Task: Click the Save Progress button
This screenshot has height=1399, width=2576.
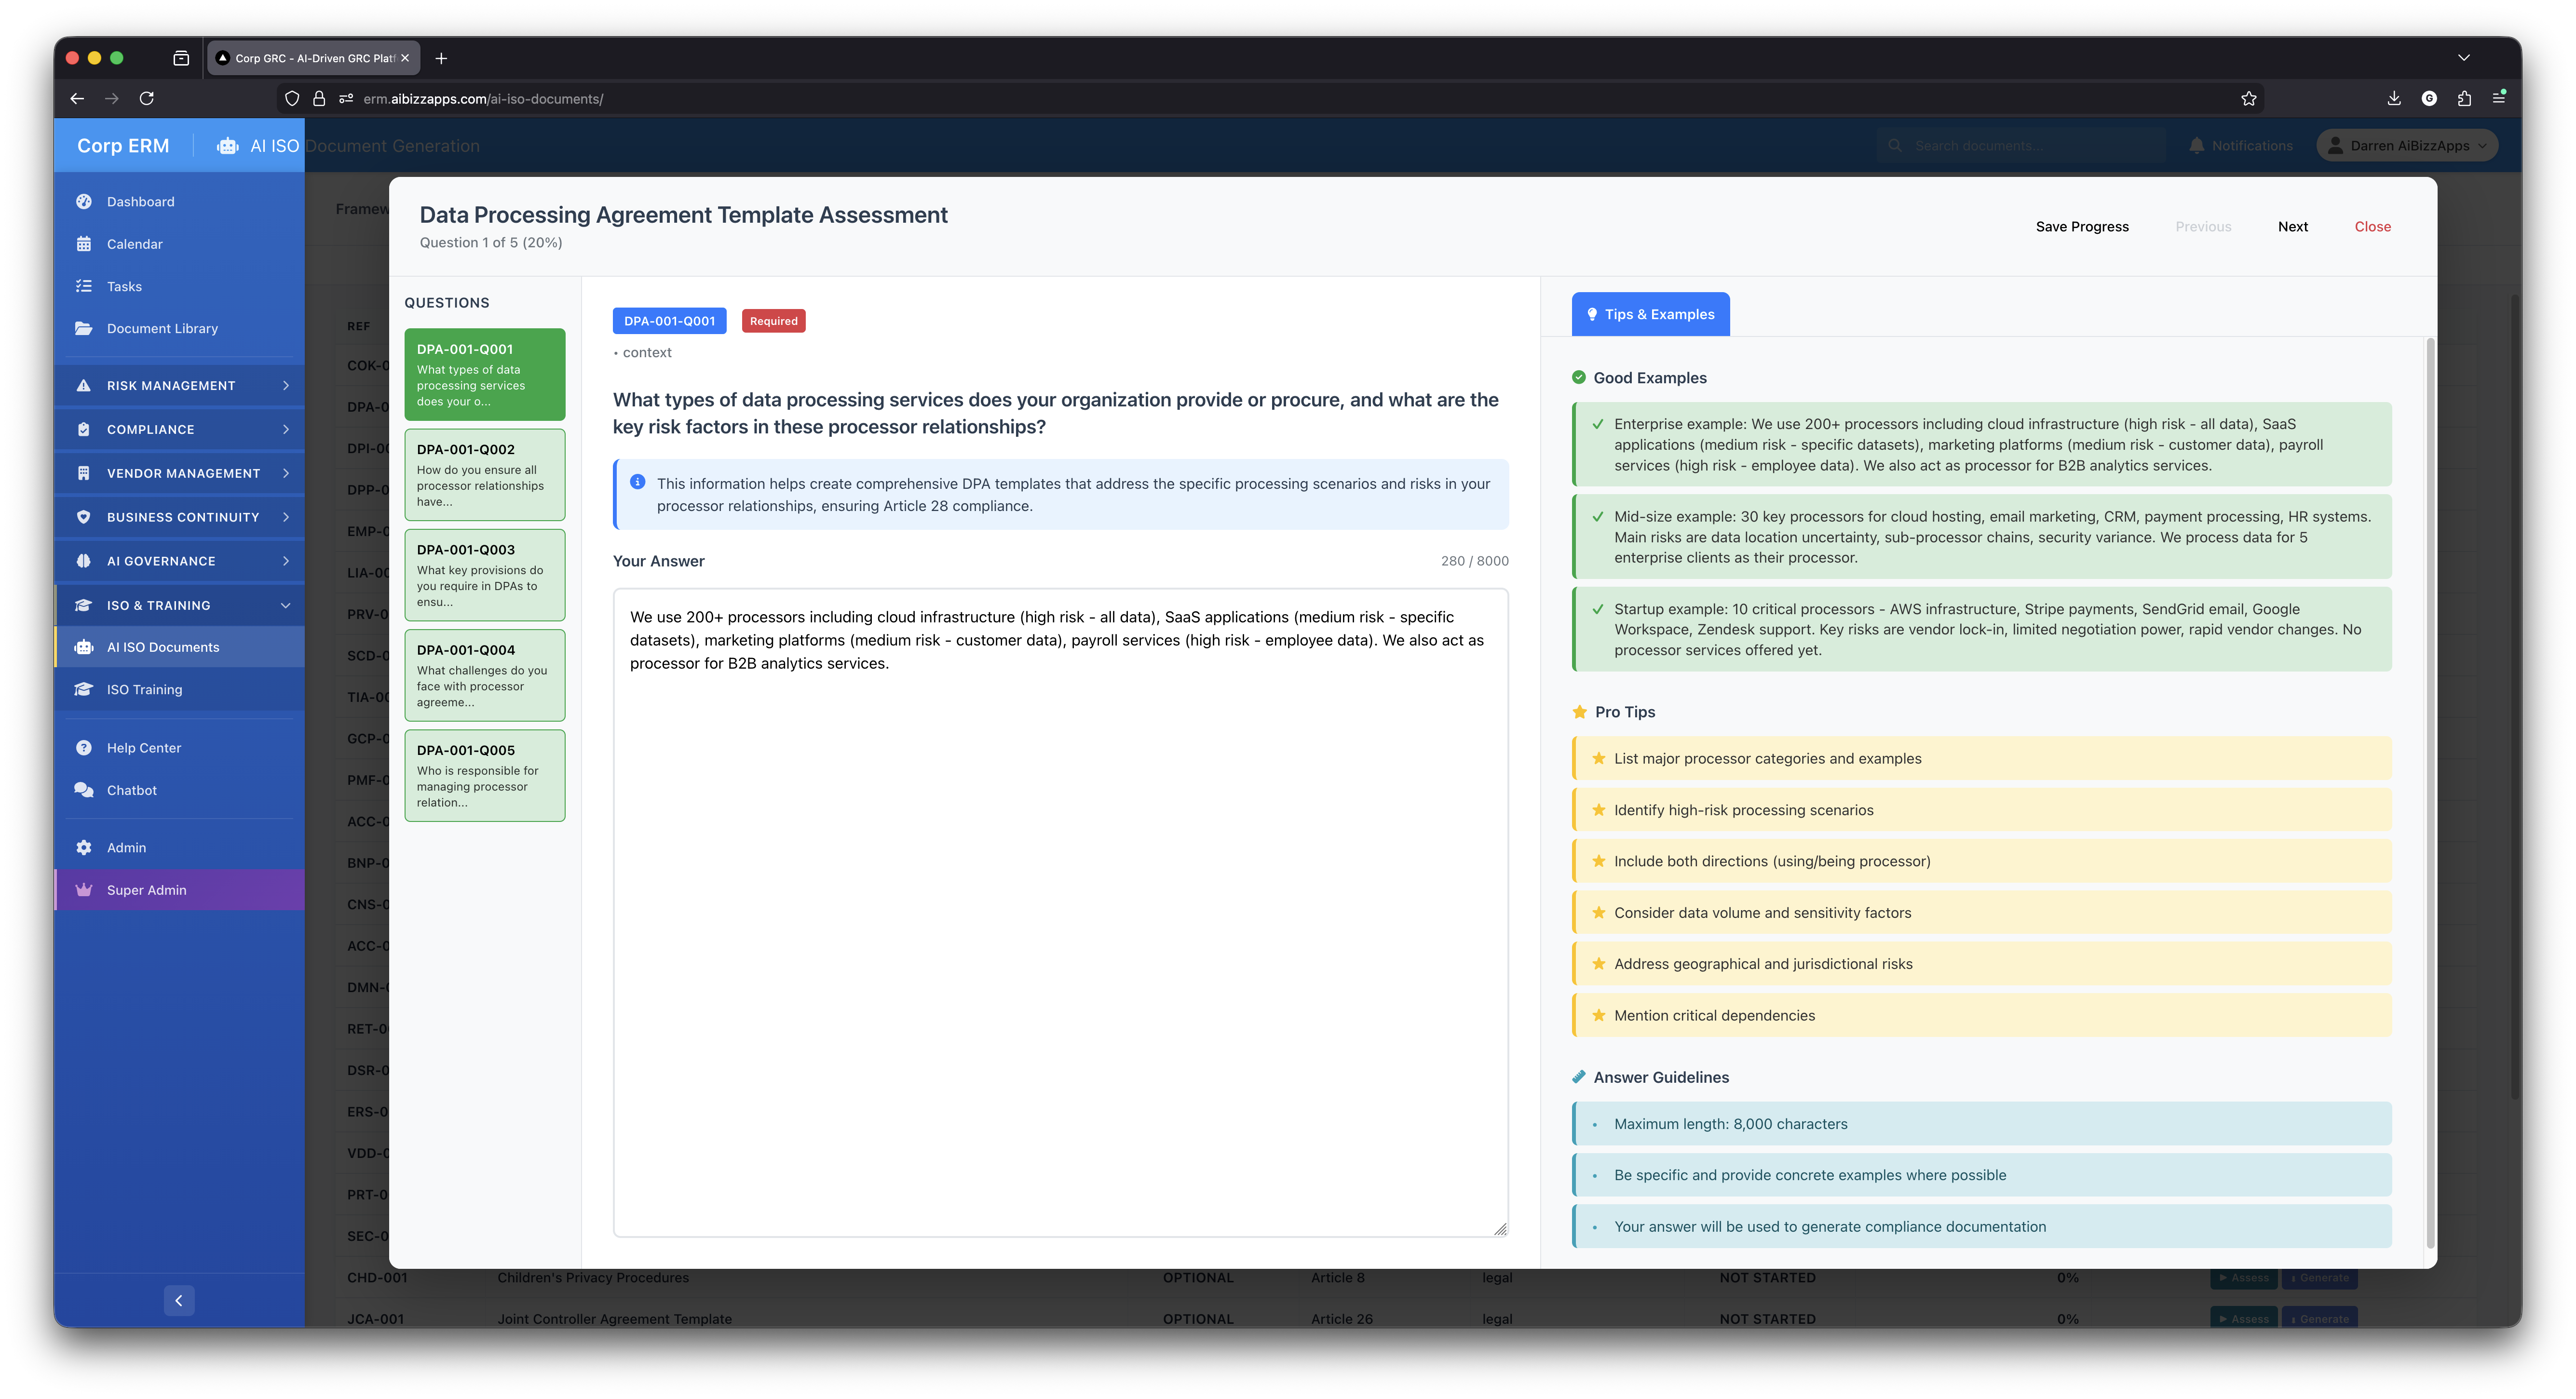Action: point(2082,226)
